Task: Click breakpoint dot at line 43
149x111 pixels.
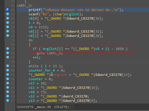Action: point(8,83)
